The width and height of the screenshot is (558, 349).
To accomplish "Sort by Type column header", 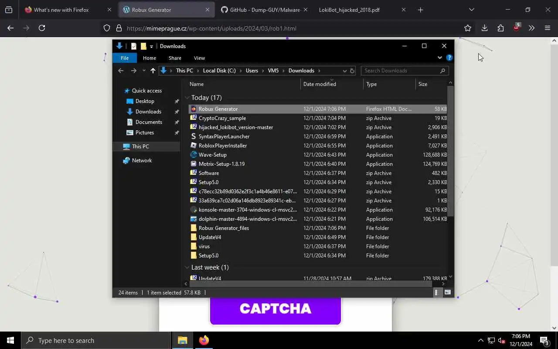I will click(x=389, y=84).
